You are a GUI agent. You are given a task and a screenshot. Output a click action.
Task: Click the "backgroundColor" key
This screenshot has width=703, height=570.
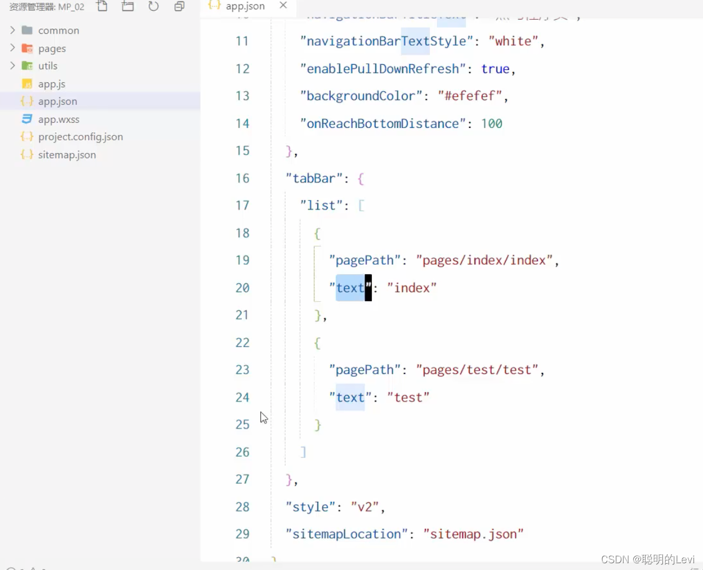click(x=361, y=96)
